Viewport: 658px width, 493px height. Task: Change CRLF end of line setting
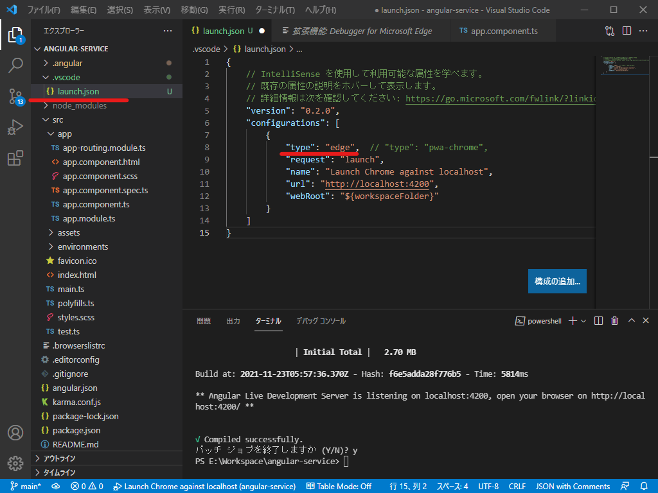[x=517, y=487]
